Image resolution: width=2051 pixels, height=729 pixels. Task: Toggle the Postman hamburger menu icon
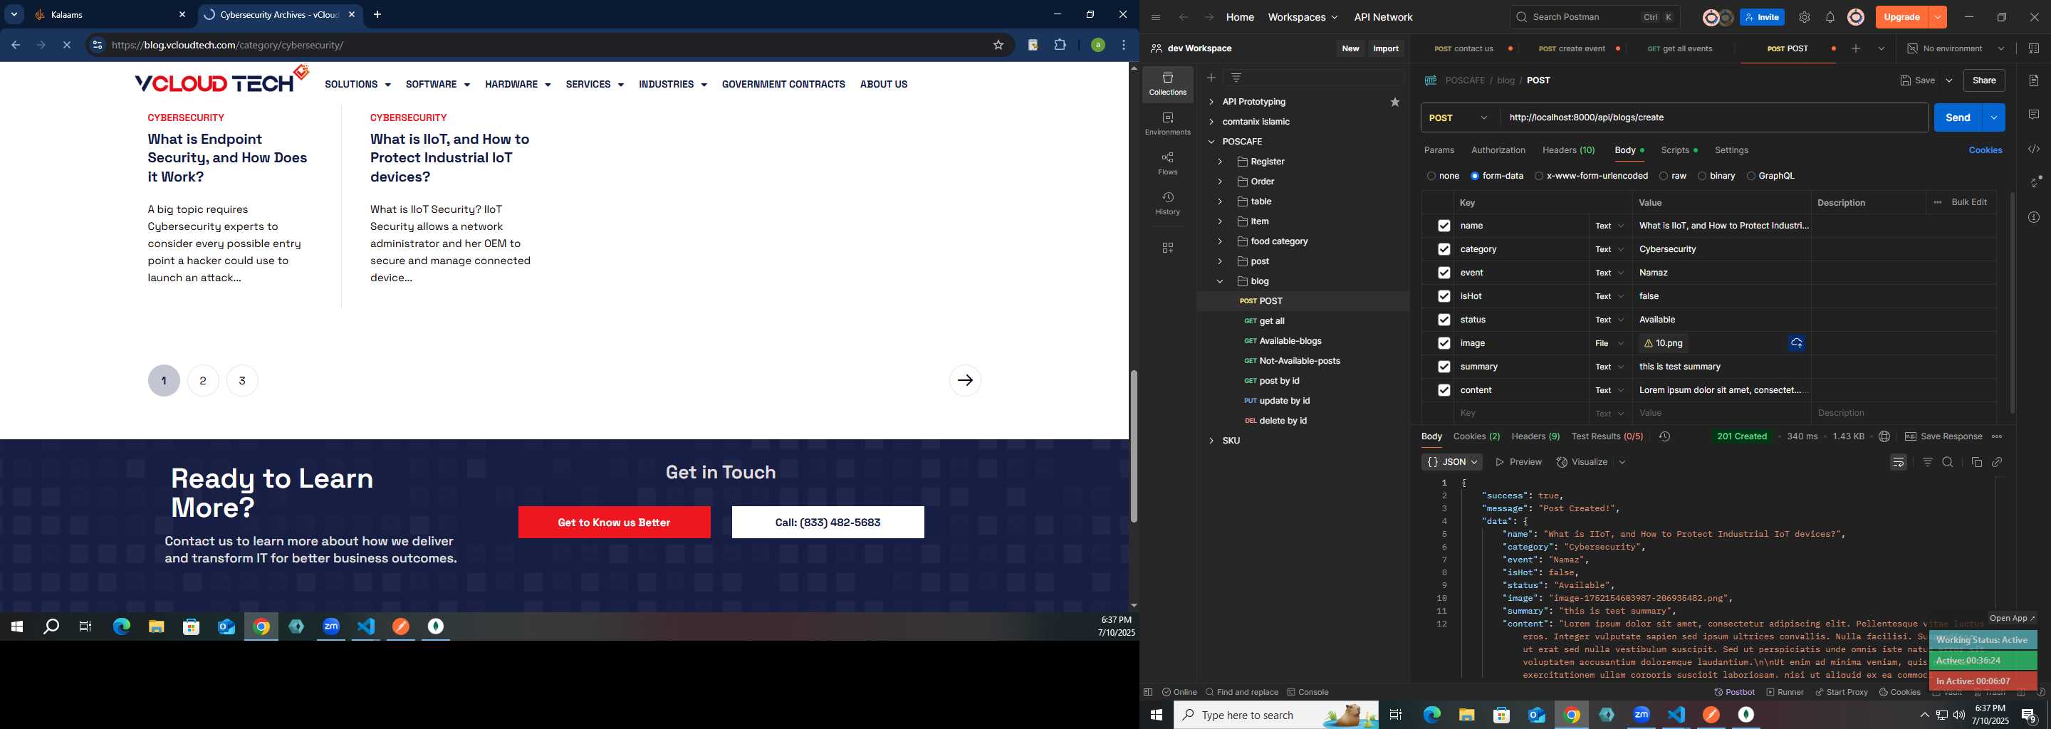(x=1155, y=18)
